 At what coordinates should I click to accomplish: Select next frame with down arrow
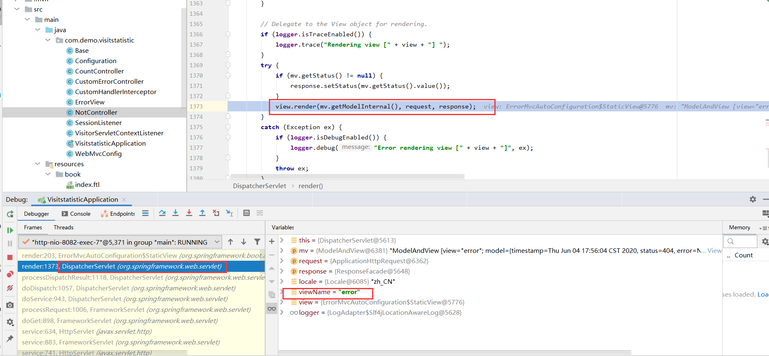pyautogui.click(x=244, y=242)
